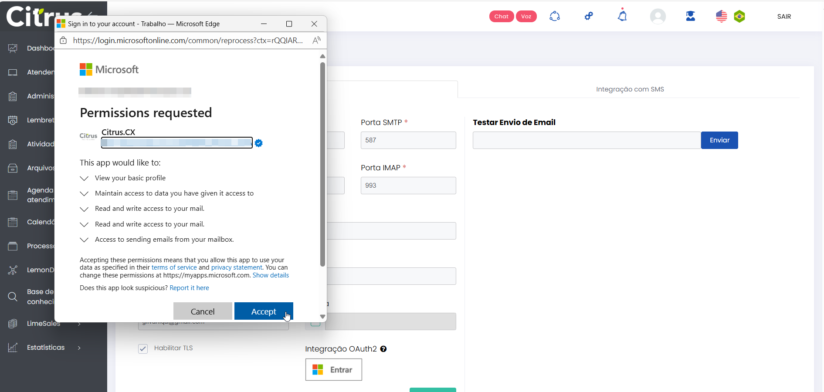824x392 pixels.
Task: Click the graduation training icon in header
Action: 690,17
